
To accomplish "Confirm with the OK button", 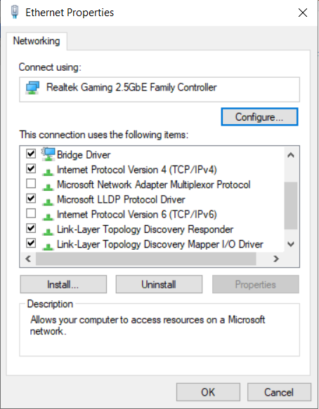I will (x=208, y=392).
